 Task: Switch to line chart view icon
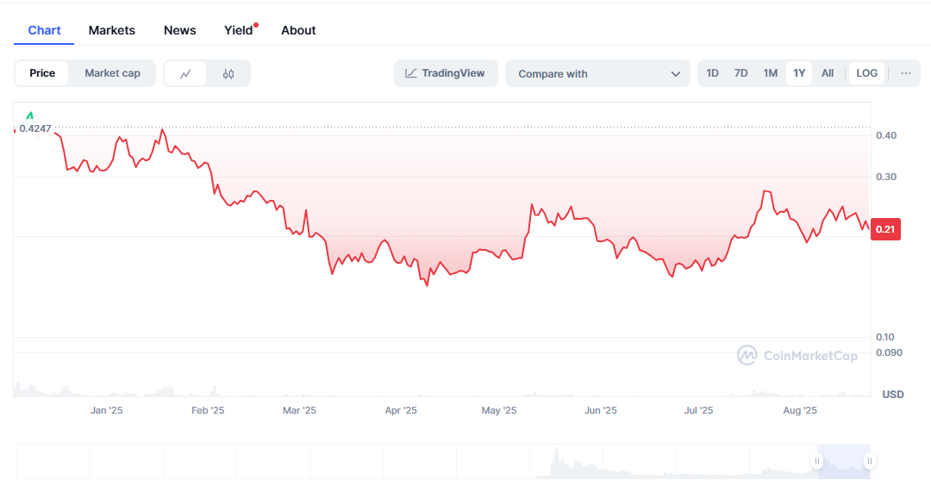point(185,73)
